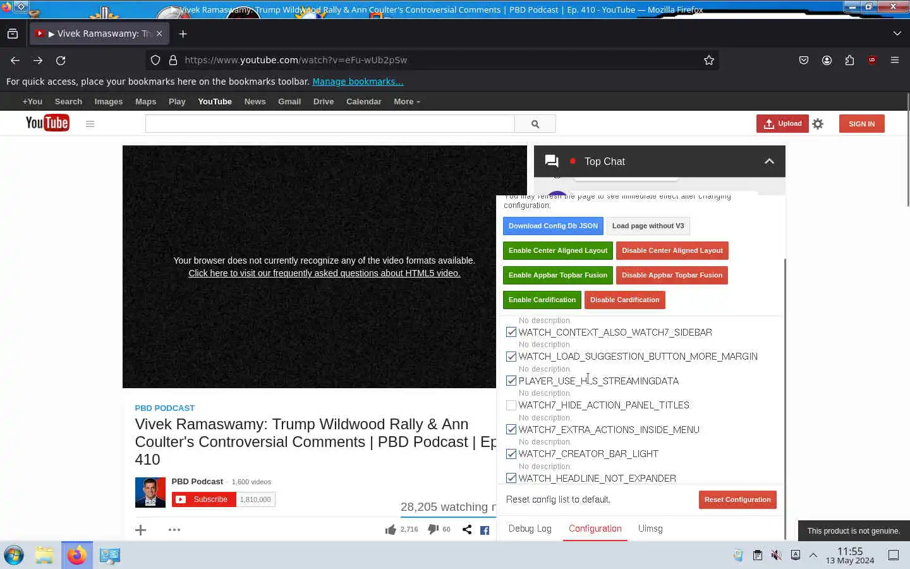Bookmark this page with the star icon
This screenshot has width=910, height=569.
709,60
